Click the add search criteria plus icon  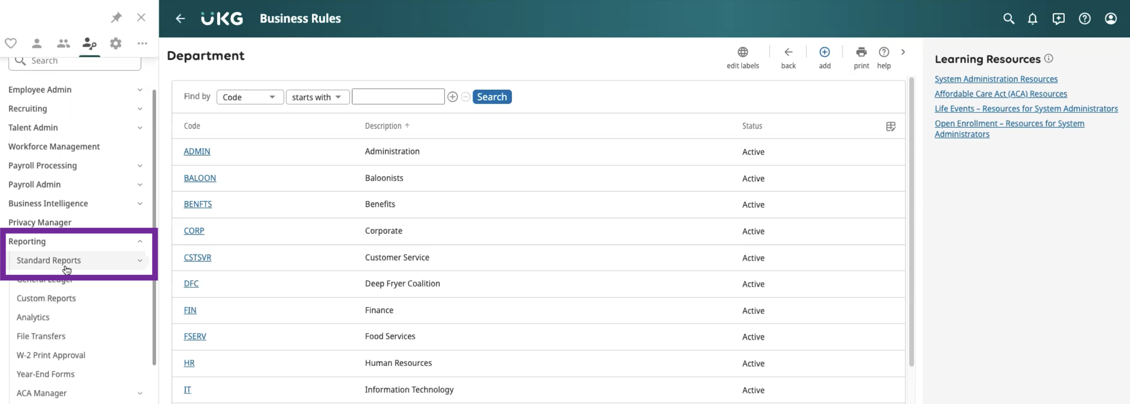point(452,97)
